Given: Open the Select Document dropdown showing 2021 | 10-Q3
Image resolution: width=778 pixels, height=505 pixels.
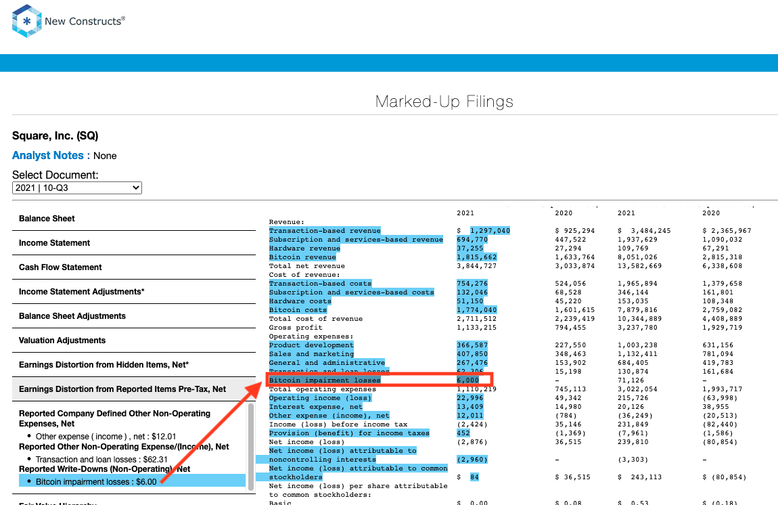Looking at the screenshot, I should (x=77, y=188).
